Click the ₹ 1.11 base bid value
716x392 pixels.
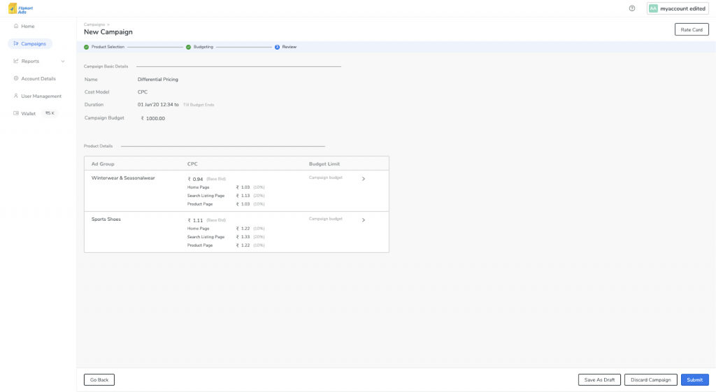(x=195, y=220)
